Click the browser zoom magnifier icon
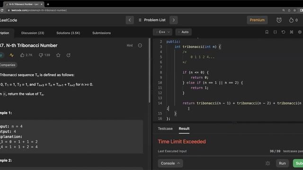This screenshot has height=170, width=303. 284,10
